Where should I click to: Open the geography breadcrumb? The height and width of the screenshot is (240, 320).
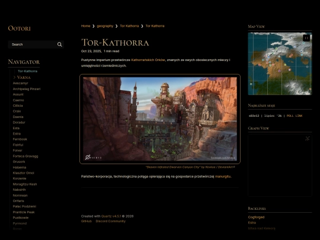tap(105, 26)
